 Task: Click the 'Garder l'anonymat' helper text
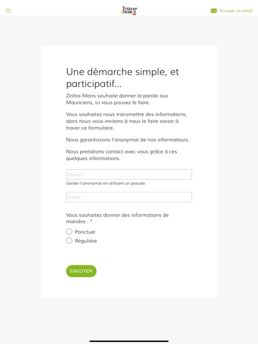tap(105, 183)
